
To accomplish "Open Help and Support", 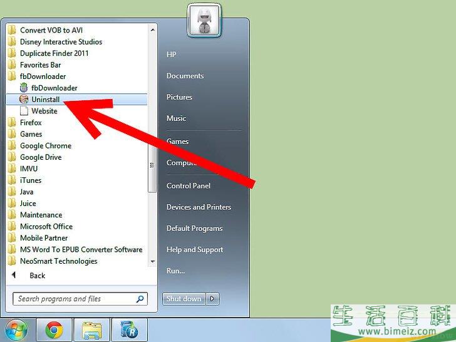I will 195,249.
